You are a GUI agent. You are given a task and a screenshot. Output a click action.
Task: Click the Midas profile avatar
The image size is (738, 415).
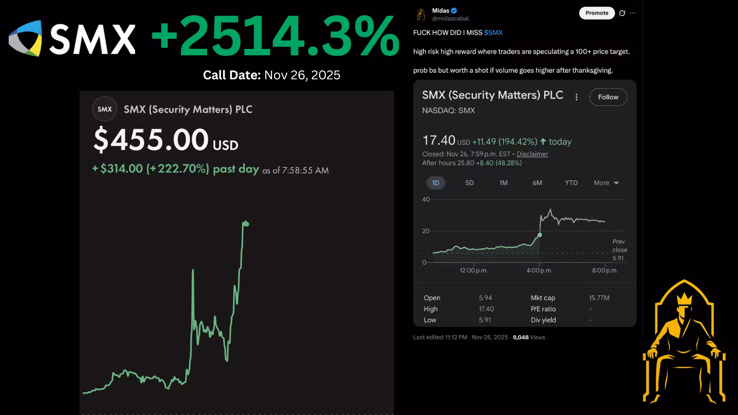(x=421, y=14)
